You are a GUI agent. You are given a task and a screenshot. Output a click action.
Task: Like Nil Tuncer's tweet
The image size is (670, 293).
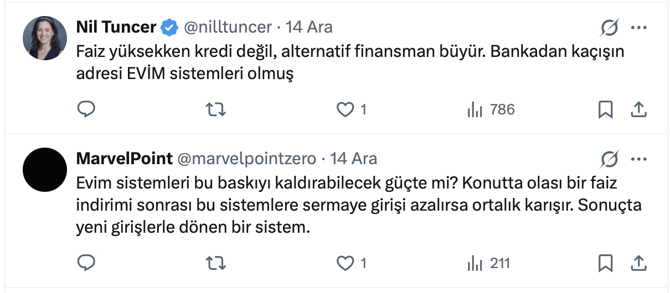pyautogui.click(x=346, y=110)
